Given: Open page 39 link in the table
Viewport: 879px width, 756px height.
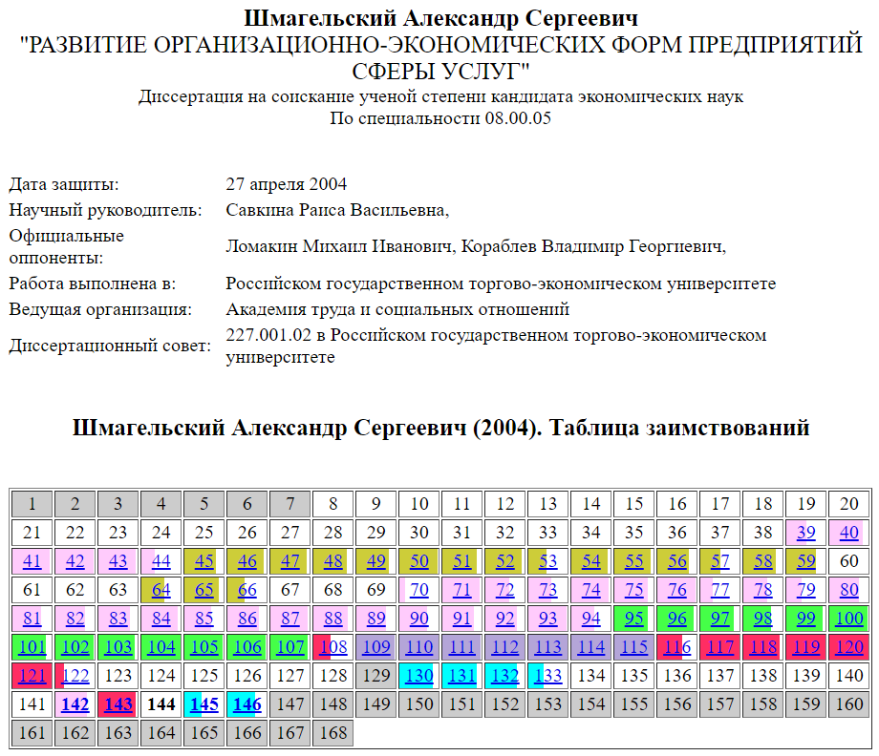Looking at the screenshot, I should [805, 532].
